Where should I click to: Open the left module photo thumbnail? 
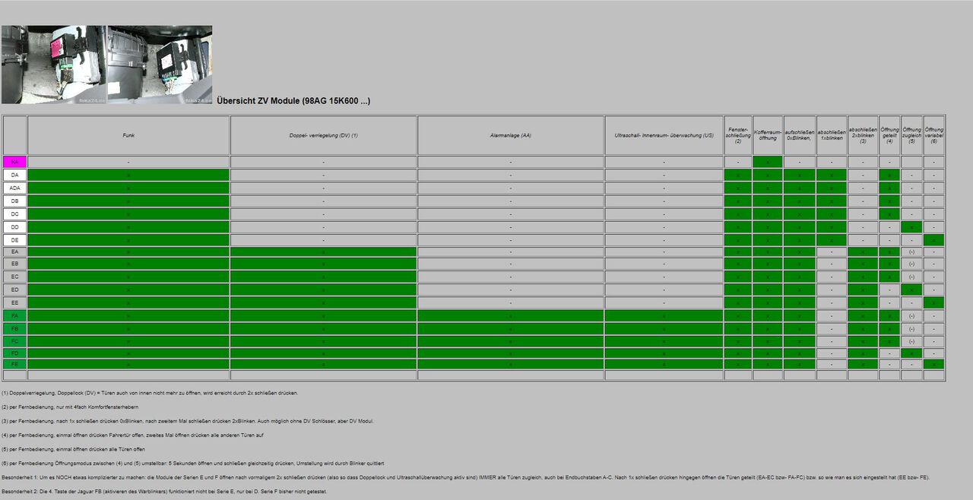click(x=54, y=65)
